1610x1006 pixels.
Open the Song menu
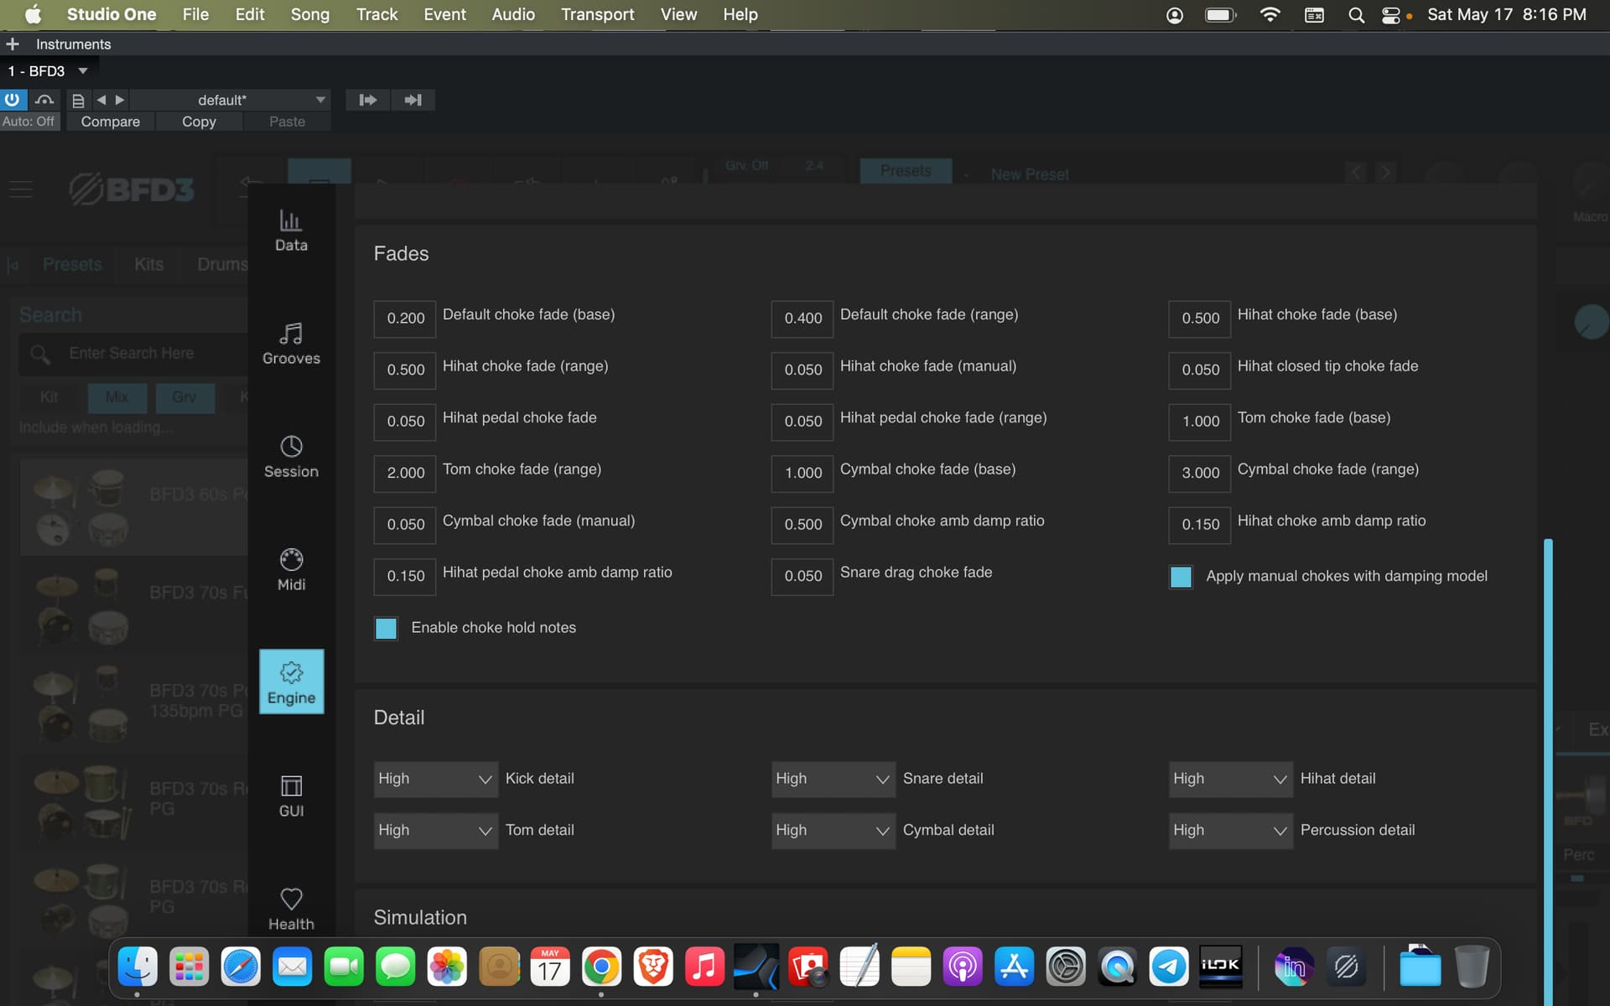[x=309, y=14]
